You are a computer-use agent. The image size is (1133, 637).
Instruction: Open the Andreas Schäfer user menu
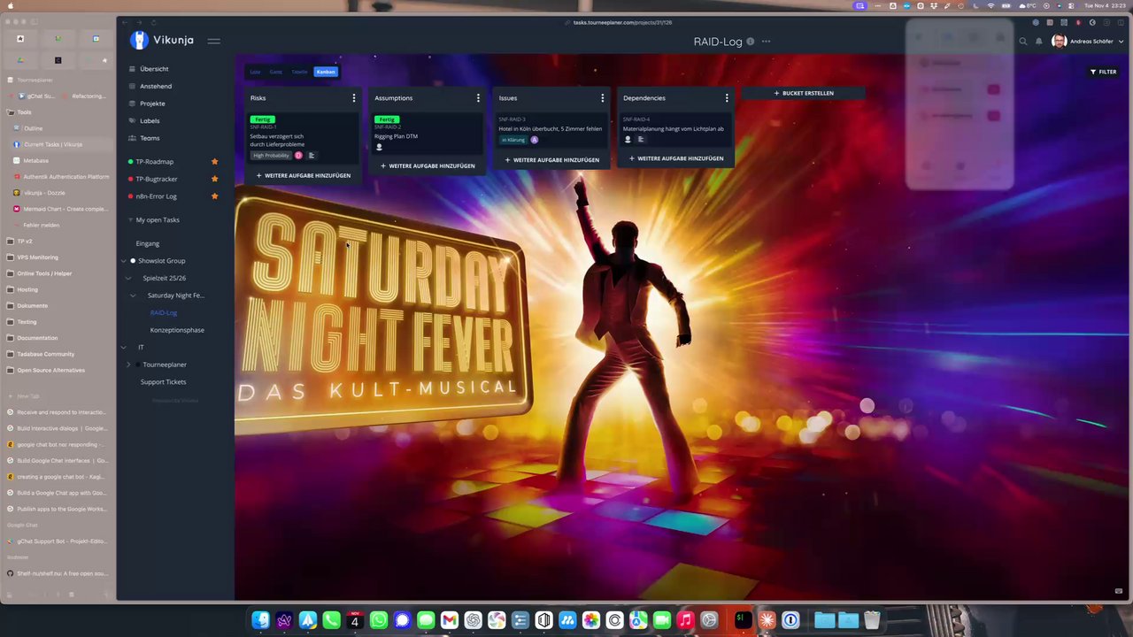point(1088,42)
